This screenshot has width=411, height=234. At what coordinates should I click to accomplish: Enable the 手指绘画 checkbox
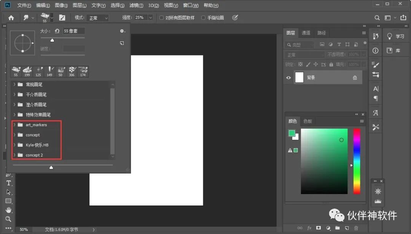(203, 18)
